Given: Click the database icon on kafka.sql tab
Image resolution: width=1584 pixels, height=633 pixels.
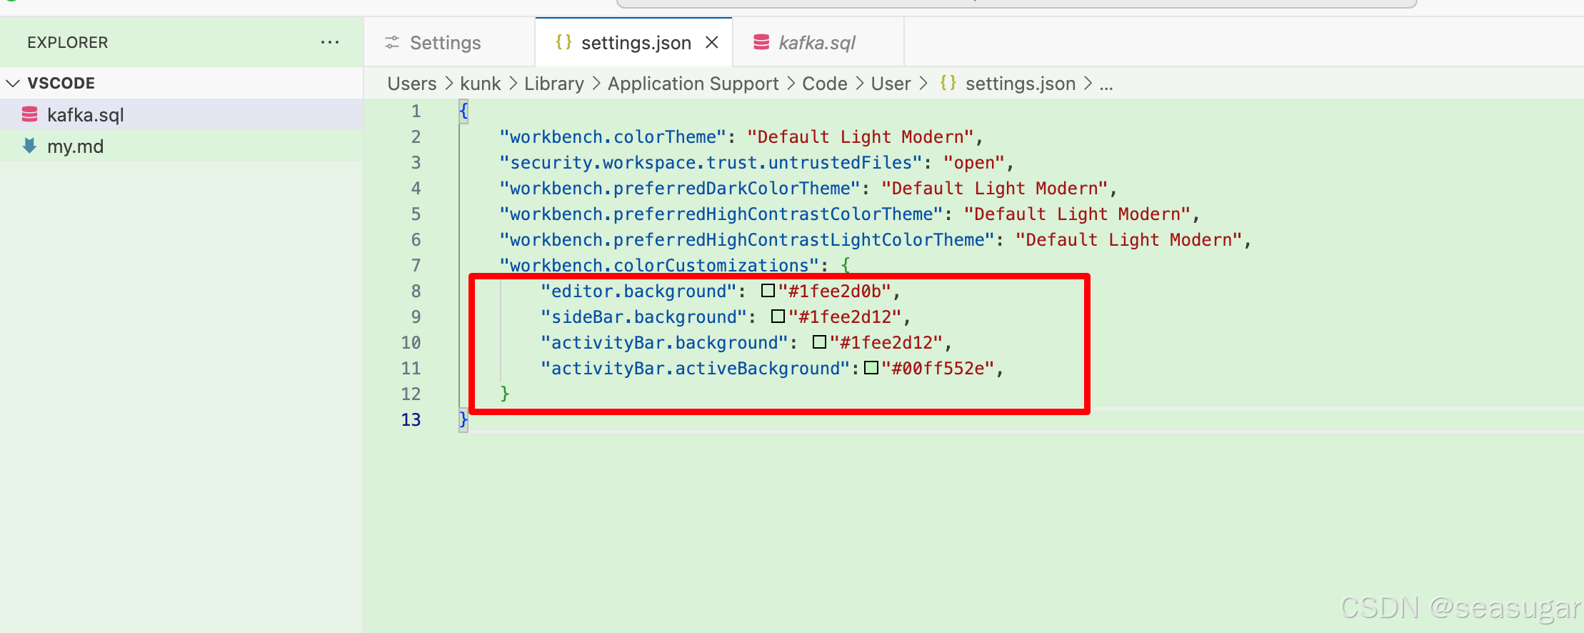Looking at the screenshot, I should point(762,42).
